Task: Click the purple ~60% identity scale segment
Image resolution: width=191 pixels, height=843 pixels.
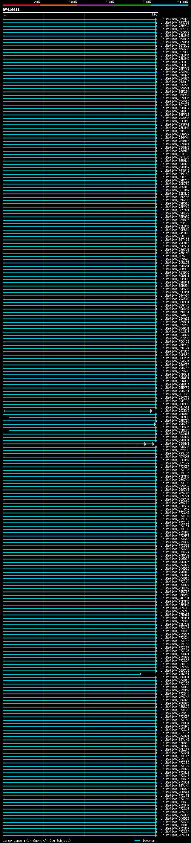Action: (96, 5)
